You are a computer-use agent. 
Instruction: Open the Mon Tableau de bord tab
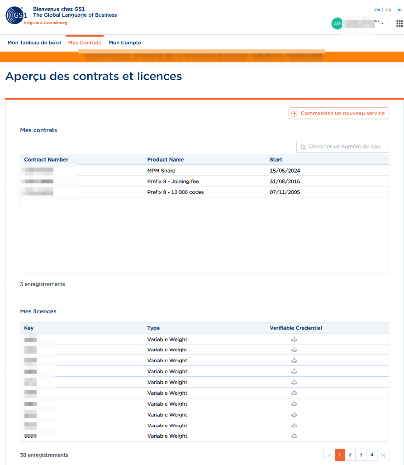(34, 43)
